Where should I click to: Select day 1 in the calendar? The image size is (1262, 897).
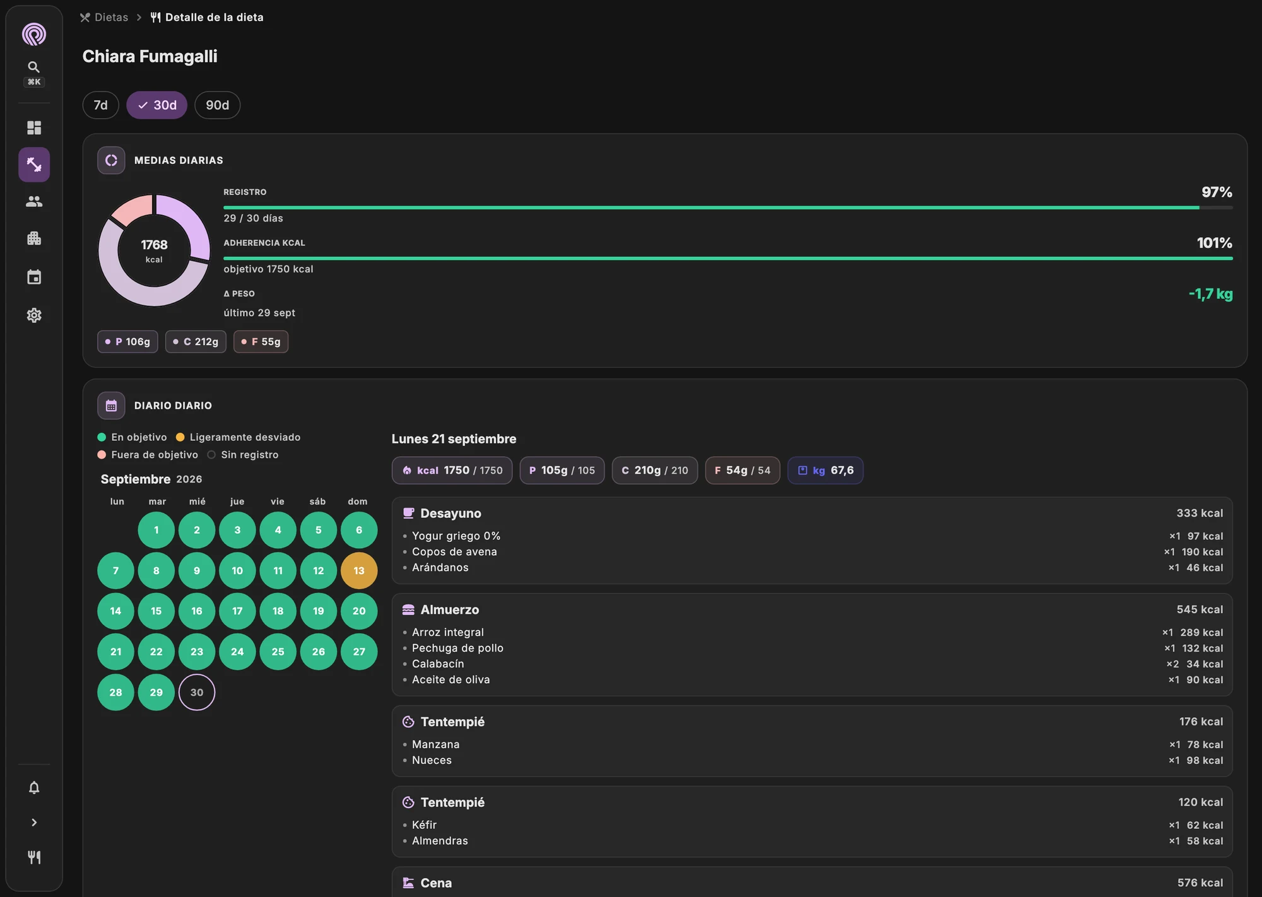point(156,530)
